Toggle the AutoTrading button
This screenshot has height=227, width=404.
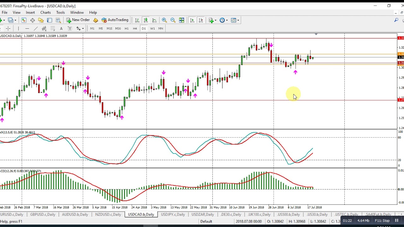coord(115,20)
